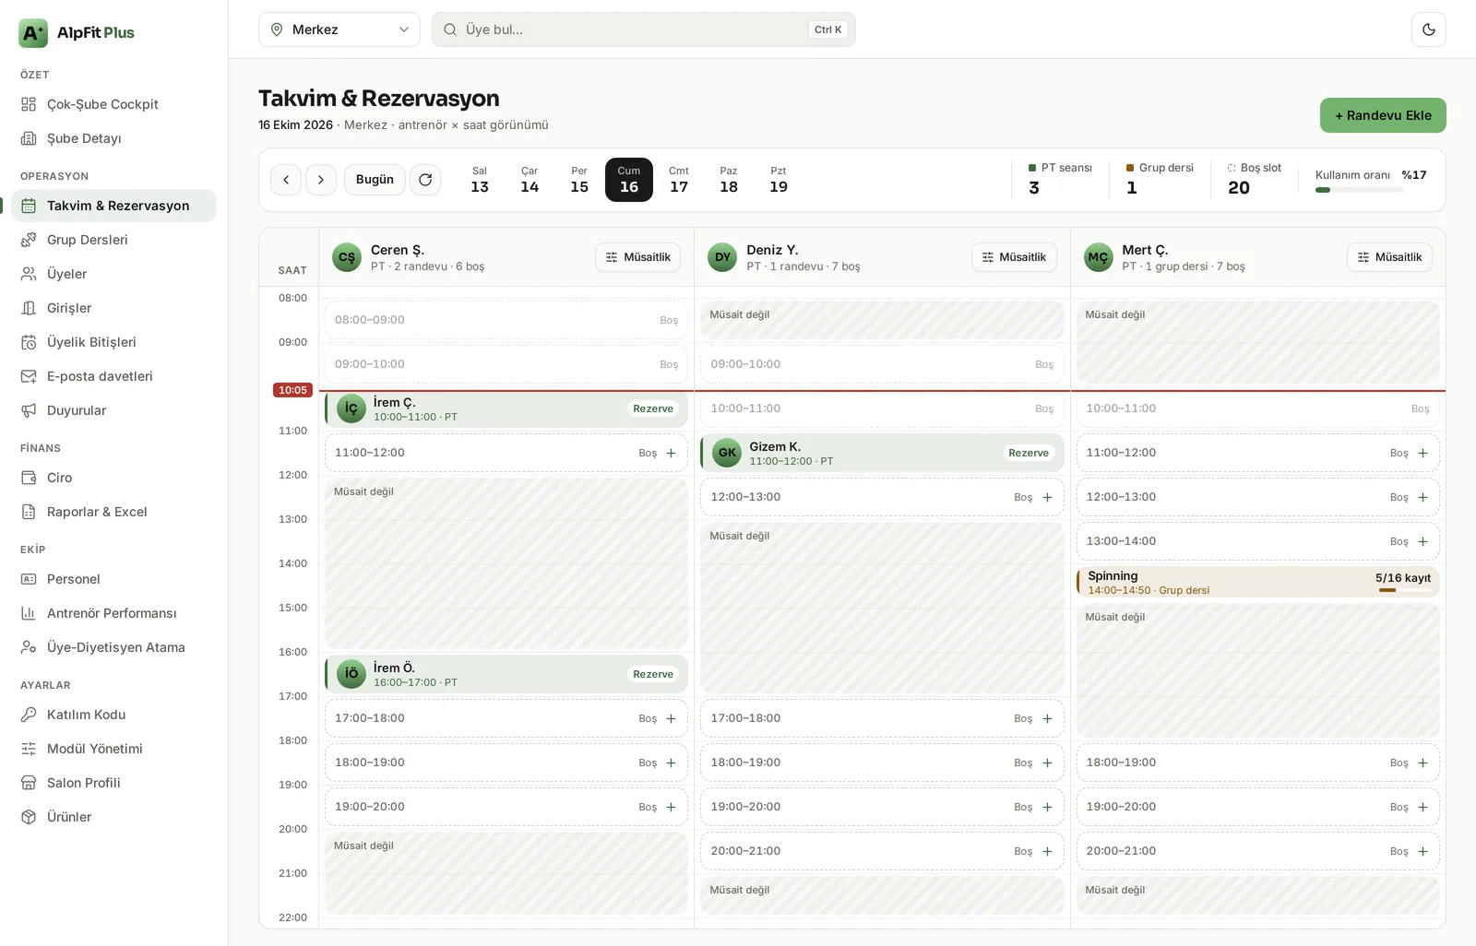This screenshot has height=946, width=1476.
Task: Open the Merkez branch dropdown
Action: (x=339, y=30)
